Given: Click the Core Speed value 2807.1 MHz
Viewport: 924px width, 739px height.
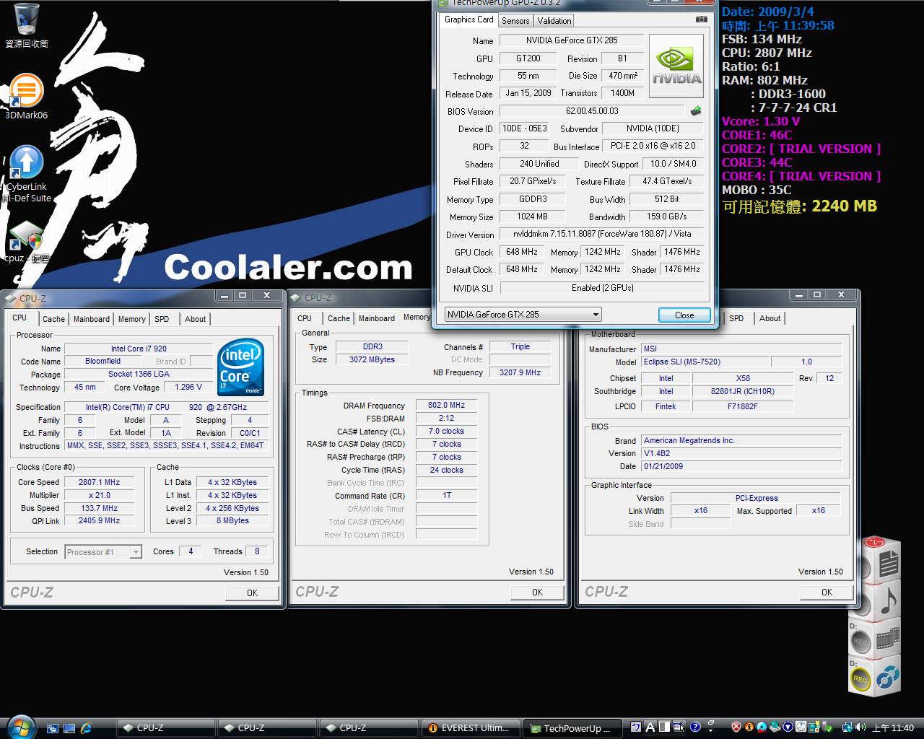Looking at the screenshot, I should point(99,482).
